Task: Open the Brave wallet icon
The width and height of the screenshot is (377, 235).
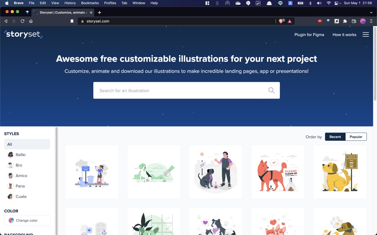Action: pos(354,21)
